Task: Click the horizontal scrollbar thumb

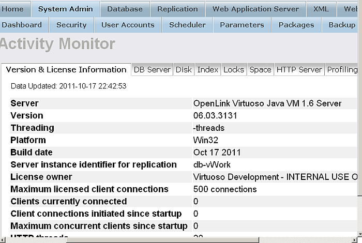Action: 162,240
